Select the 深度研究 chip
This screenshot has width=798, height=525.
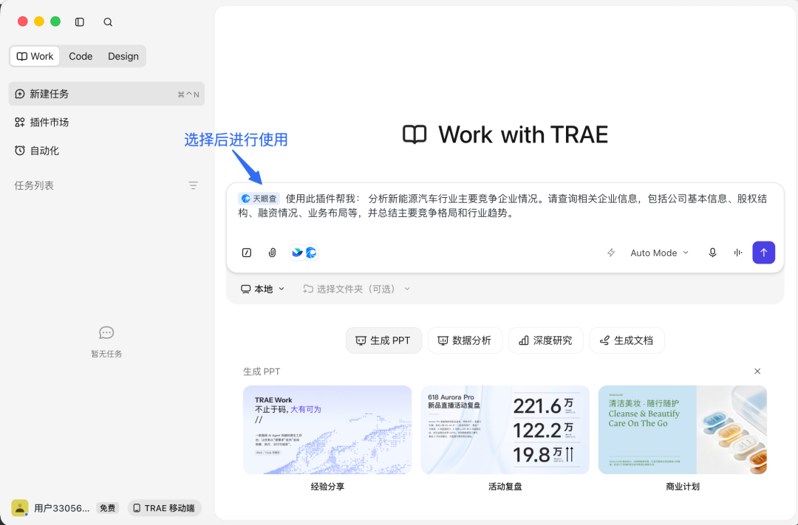(545, 340)
